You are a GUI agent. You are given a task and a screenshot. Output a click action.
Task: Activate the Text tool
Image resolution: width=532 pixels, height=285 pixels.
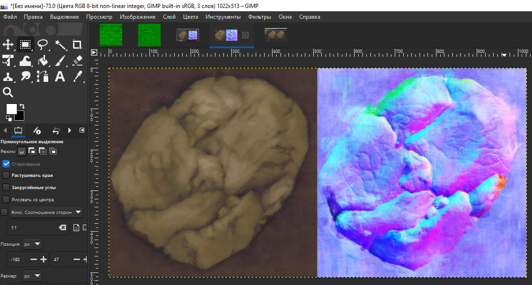pyautogui.click(x=60, y=76)
